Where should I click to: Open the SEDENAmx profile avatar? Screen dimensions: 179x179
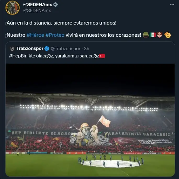(x=13, y=8)
